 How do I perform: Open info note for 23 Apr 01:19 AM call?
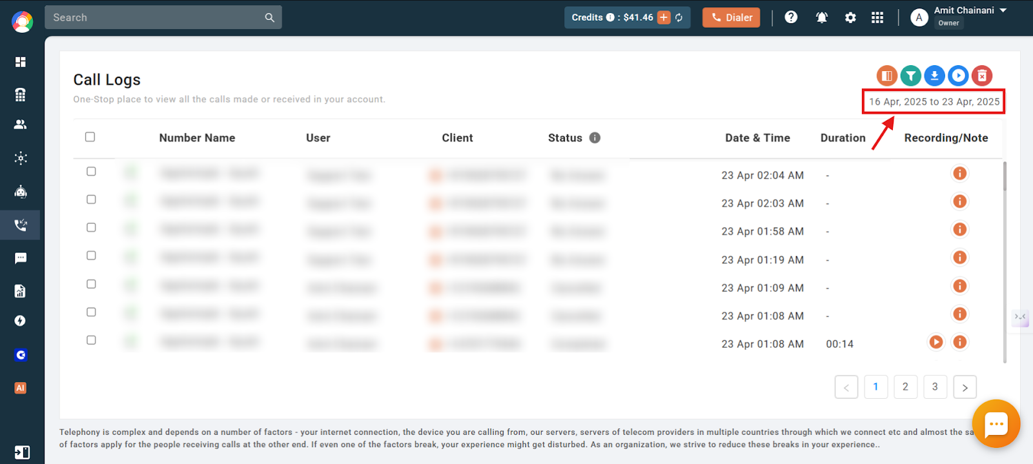[960, 257]
